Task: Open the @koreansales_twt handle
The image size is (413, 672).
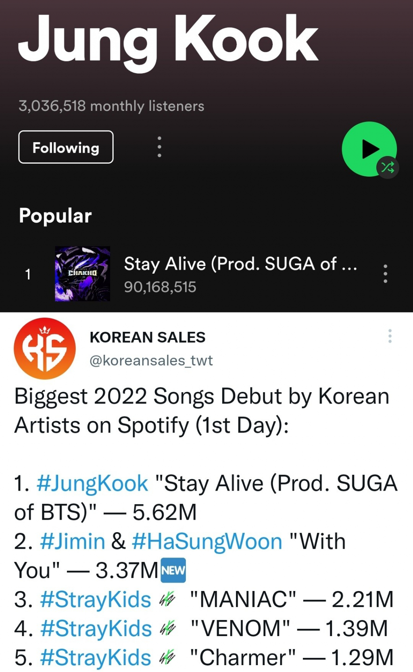Action: click(151, 360)
